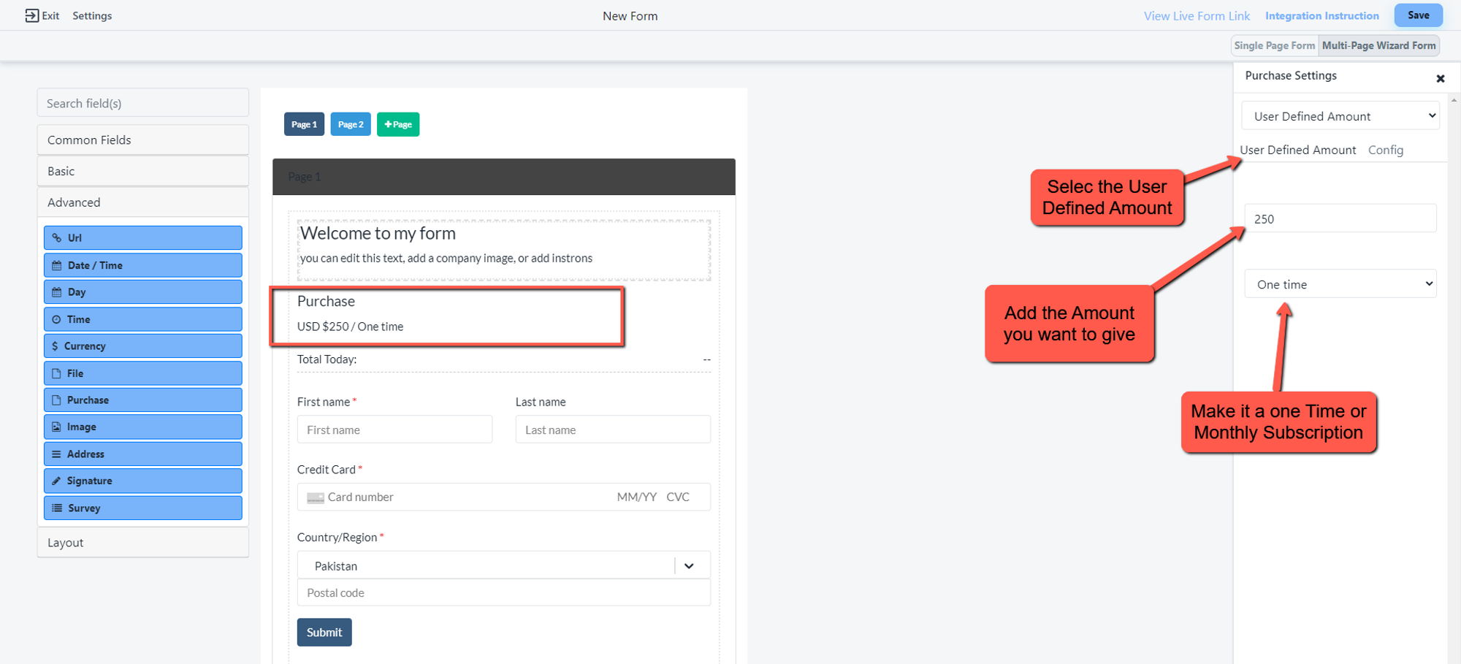The height and width of the screenshot is (664, 1461).
Task: Open View Live Form Link
Action: pos(1196,16)
